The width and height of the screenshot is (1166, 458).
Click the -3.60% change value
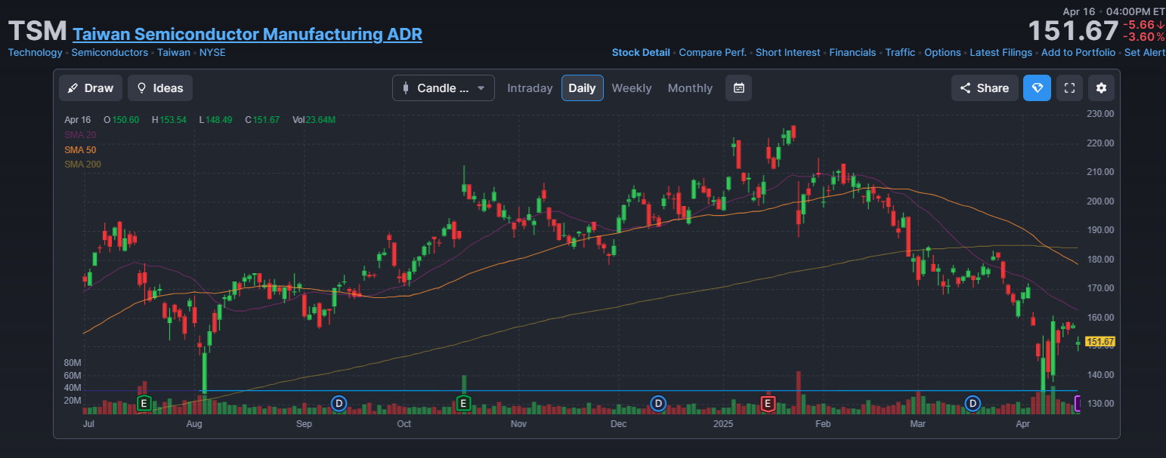(1143, 36)
